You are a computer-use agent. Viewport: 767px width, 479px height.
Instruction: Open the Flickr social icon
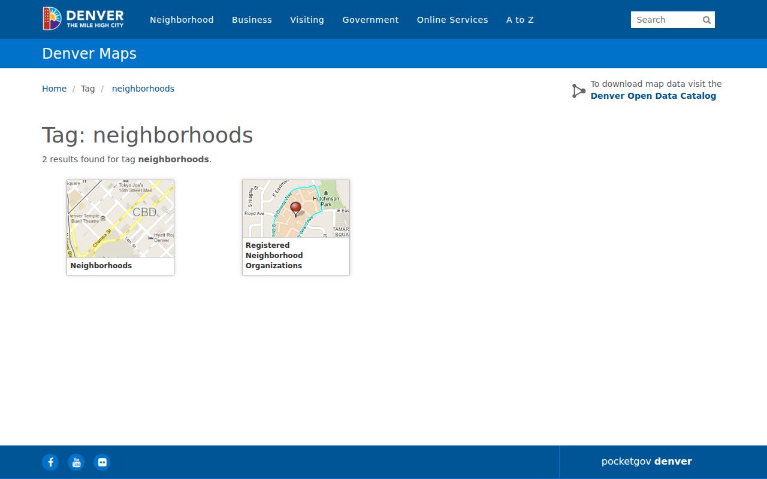point(102,462)
